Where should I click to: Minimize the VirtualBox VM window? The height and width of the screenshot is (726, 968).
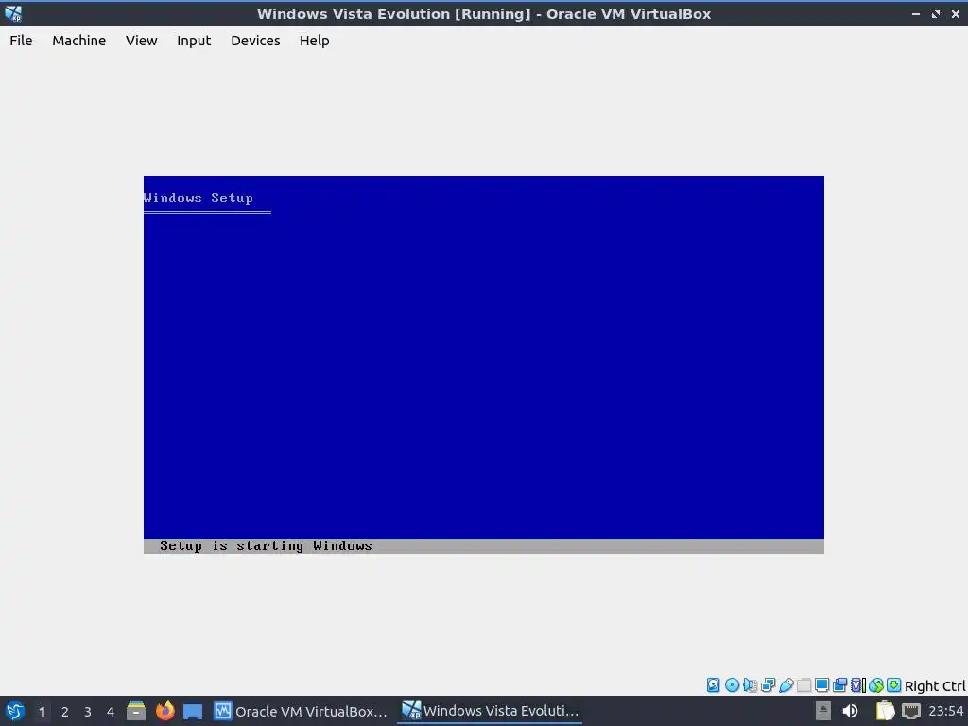pos(916,13)
